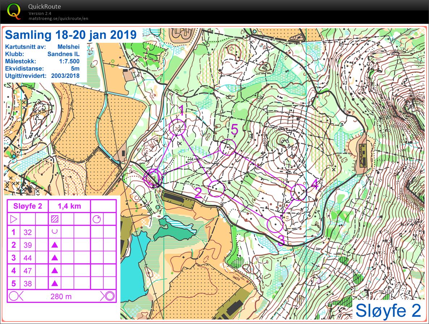This screenshot has width=429, height=324.
Task: Click control circle 3 on the map
Action: click(275, 224)
